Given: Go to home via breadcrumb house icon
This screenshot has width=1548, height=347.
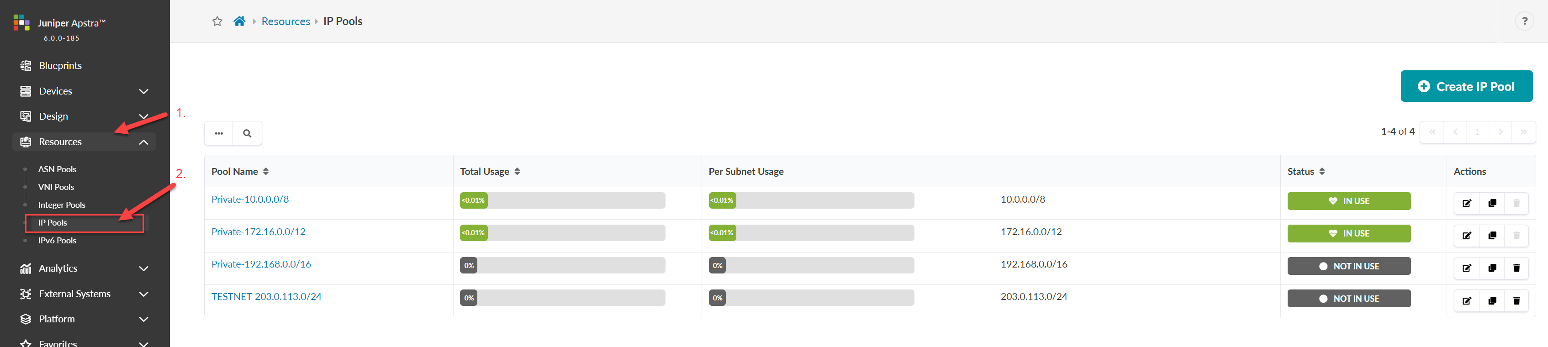Looking at the screenshot, I should point(239,21).
